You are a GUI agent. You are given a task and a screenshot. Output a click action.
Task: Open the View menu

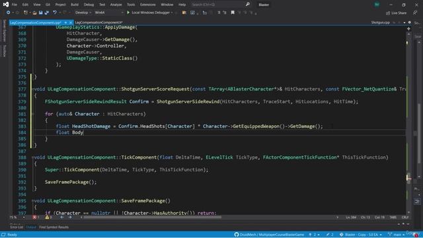(x=37, y=5)
